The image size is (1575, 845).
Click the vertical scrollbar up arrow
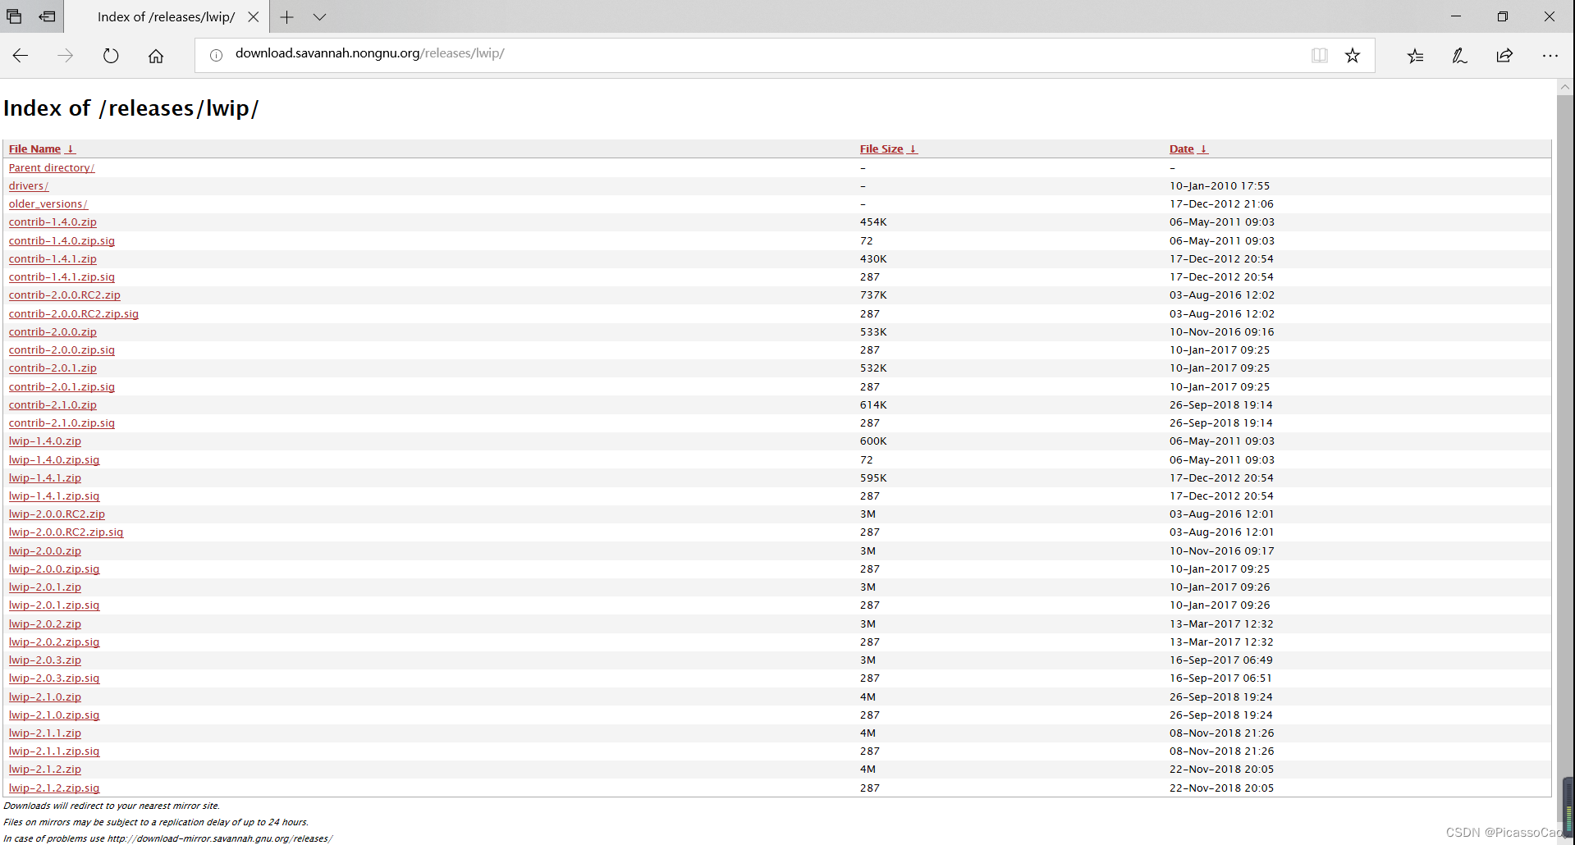tap(1565, 86)
